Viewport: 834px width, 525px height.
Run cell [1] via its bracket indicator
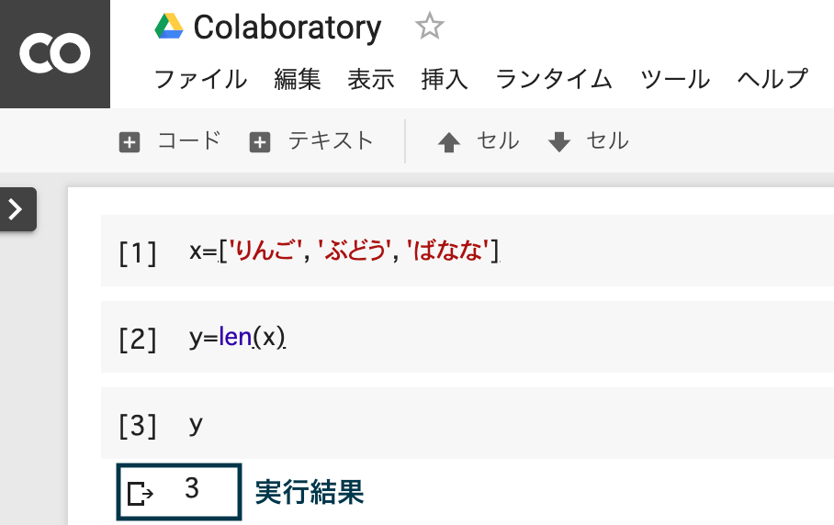pyautogui.click(x=138, y=253)
